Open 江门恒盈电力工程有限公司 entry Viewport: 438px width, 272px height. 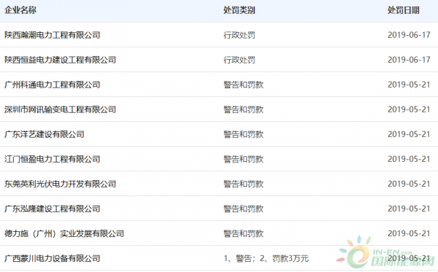pyautogui.click(x=53, y=159)
